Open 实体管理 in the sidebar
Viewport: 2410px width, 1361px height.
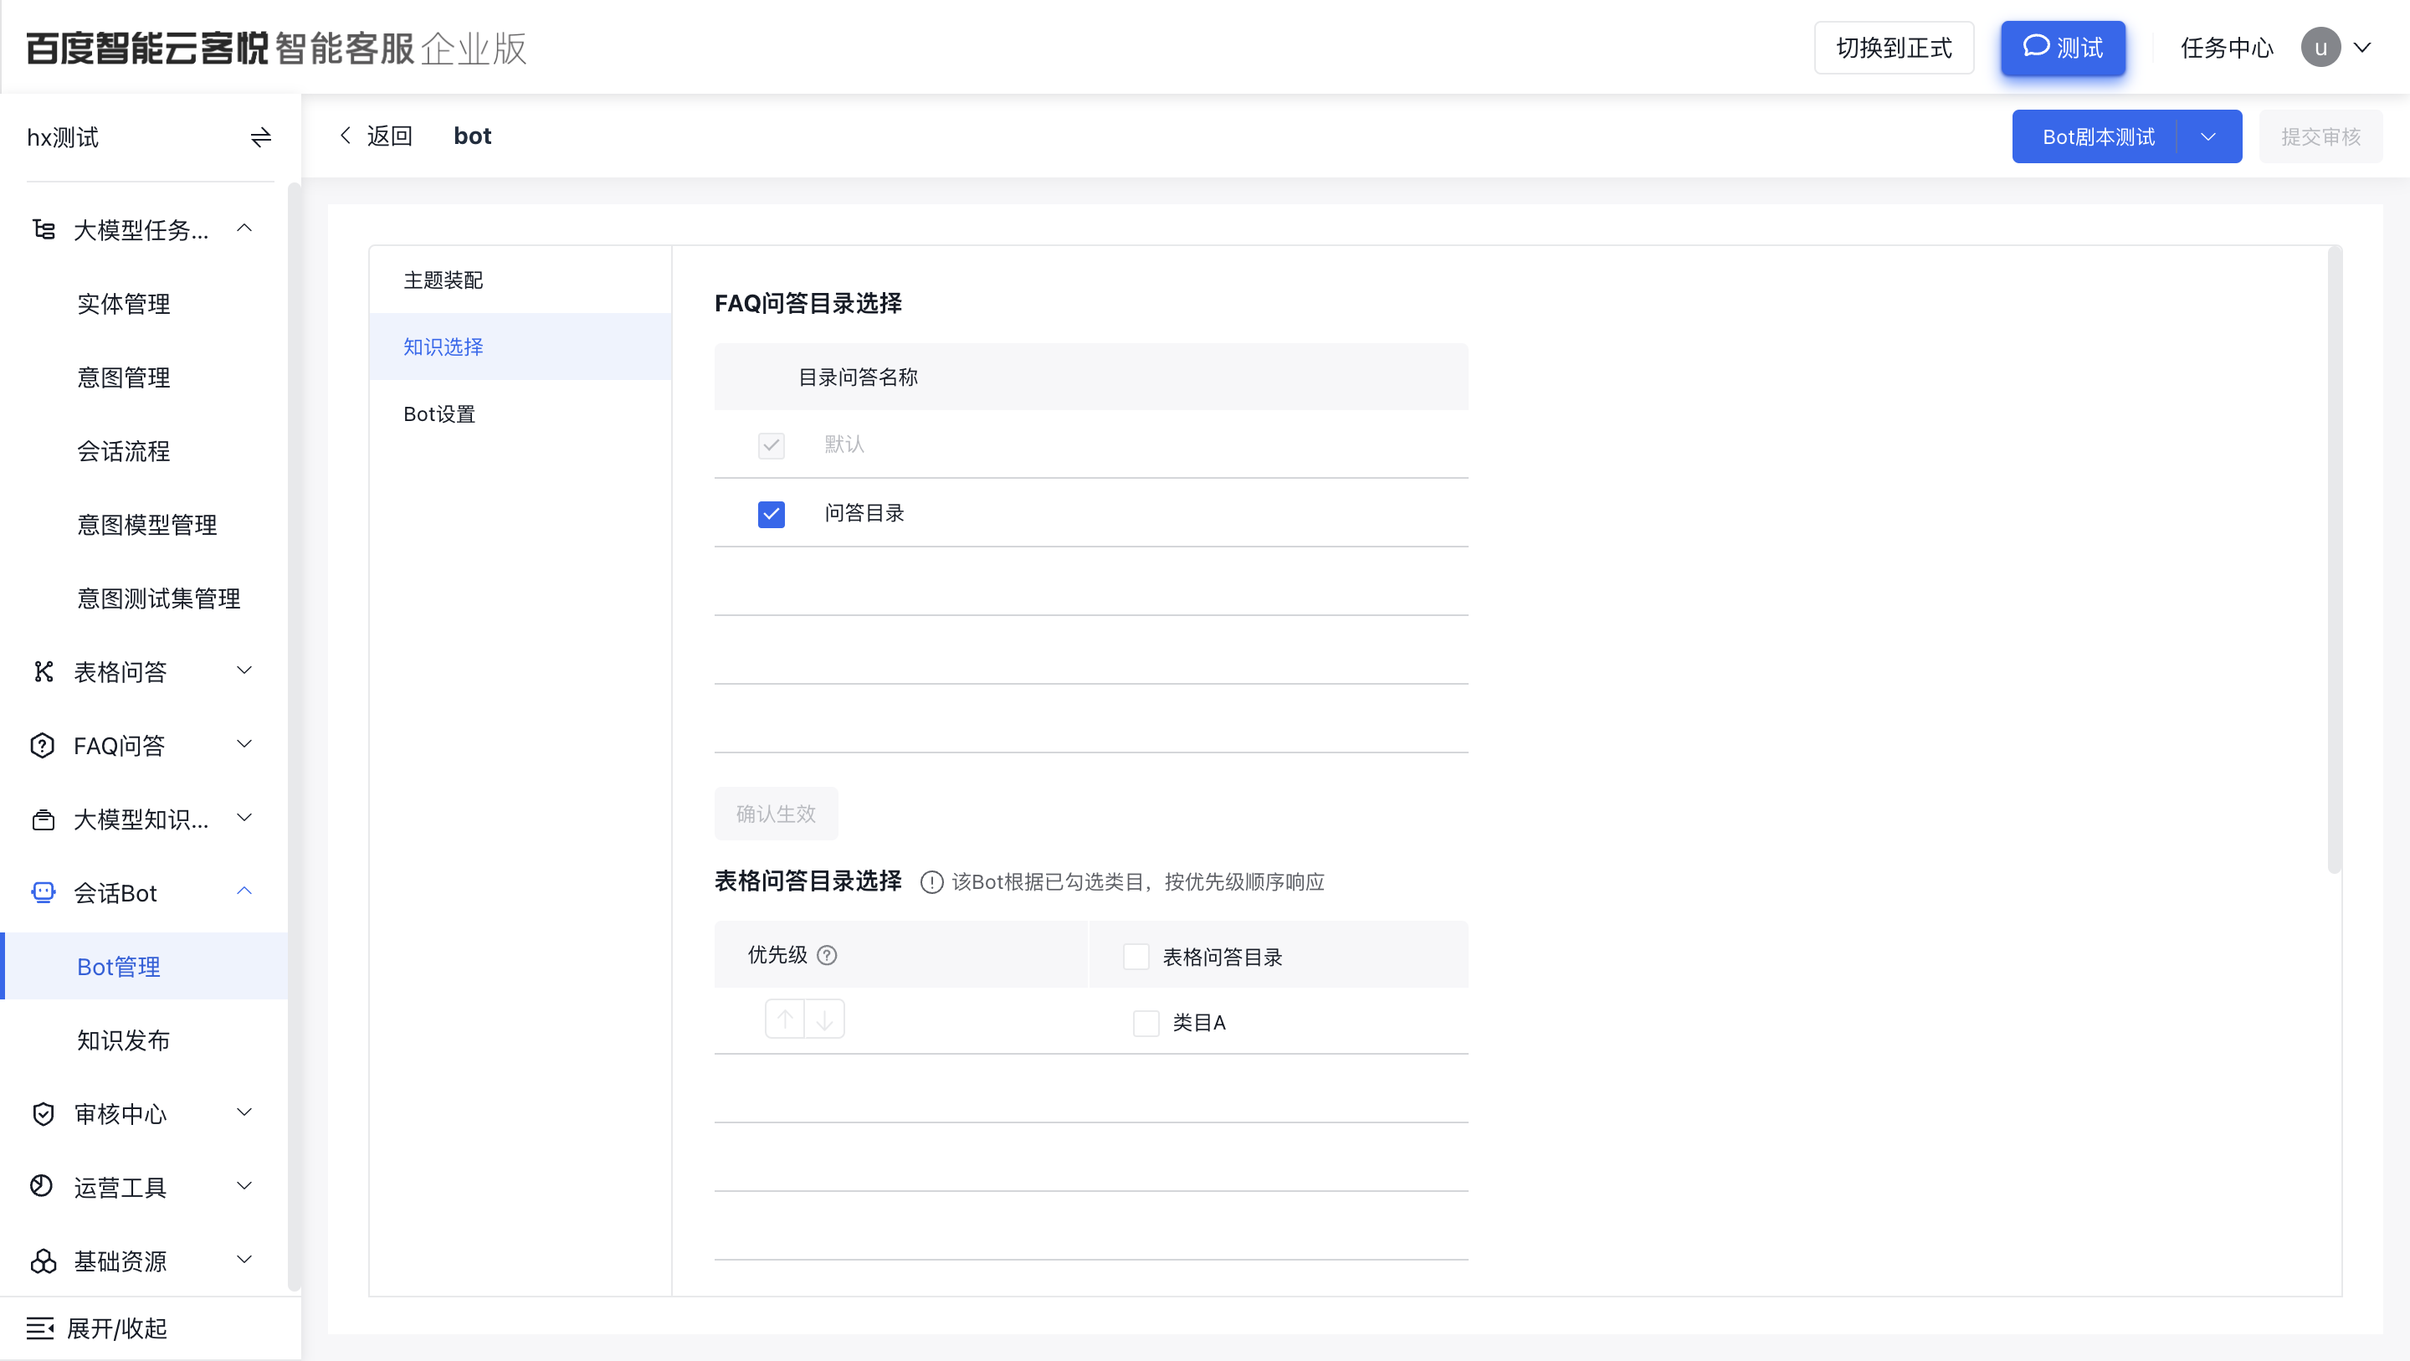click(x=124, y=303)
